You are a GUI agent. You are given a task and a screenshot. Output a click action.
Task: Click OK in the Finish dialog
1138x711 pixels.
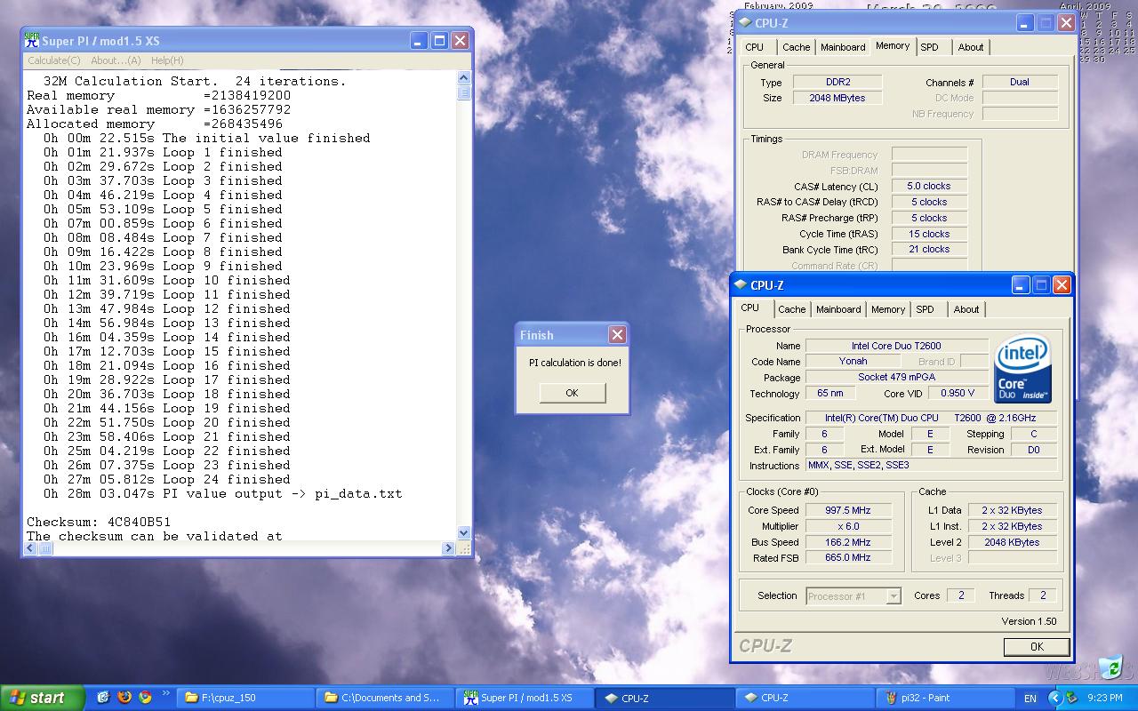(572, 393)
